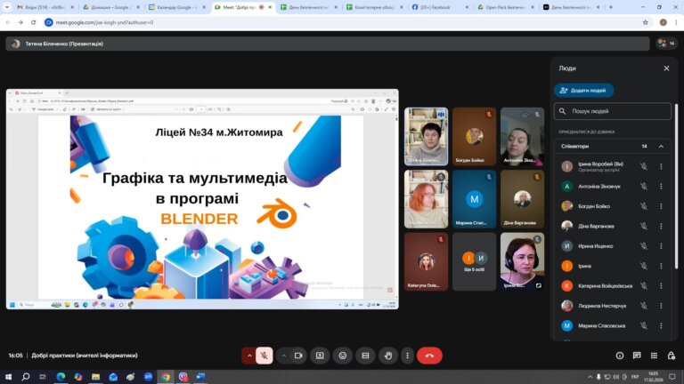Open the chat messages icon

637,356
